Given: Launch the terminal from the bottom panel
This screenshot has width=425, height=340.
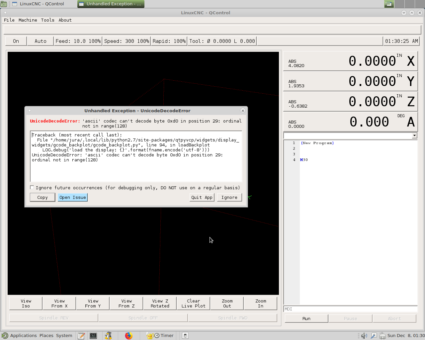Looking at the screenshot, I should [93, 336].
